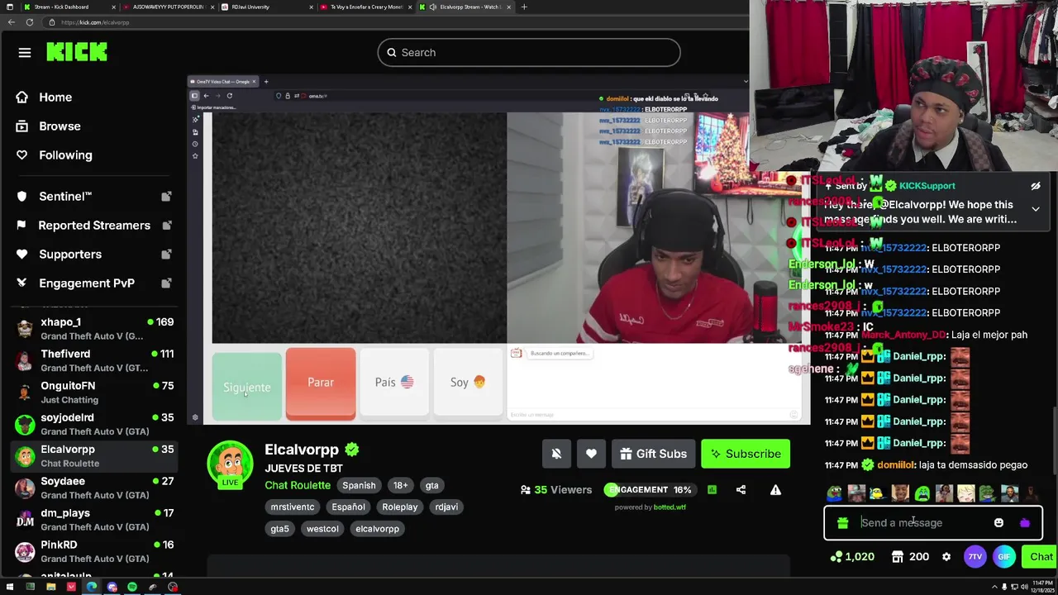Select the 18+ tag
This screenshot has height=595, width=1058.
point(400,485)
